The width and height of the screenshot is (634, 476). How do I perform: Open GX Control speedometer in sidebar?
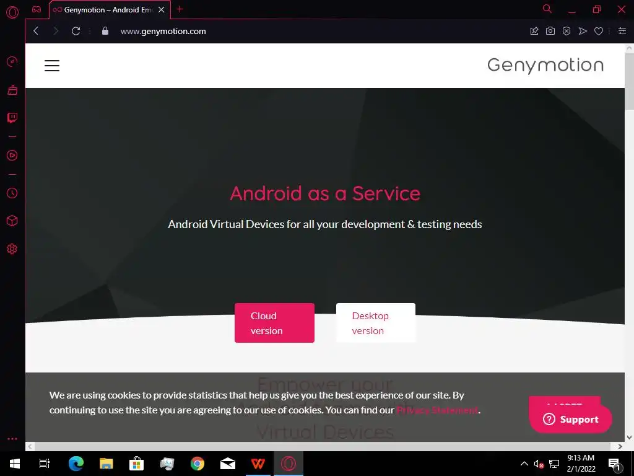[x=12, y=62]
